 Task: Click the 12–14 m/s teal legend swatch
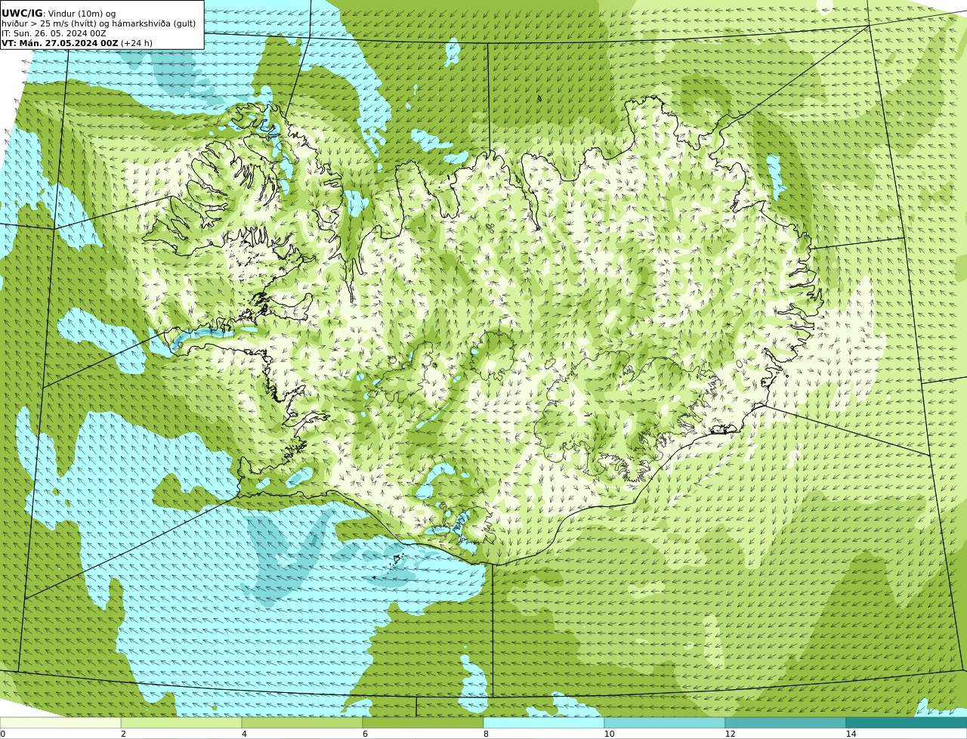coord(786,722)
